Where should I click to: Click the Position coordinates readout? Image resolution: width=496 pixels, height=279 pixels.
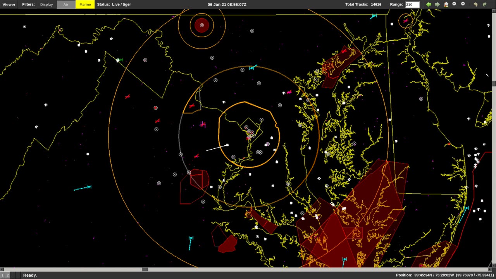[x=445, y=275]
